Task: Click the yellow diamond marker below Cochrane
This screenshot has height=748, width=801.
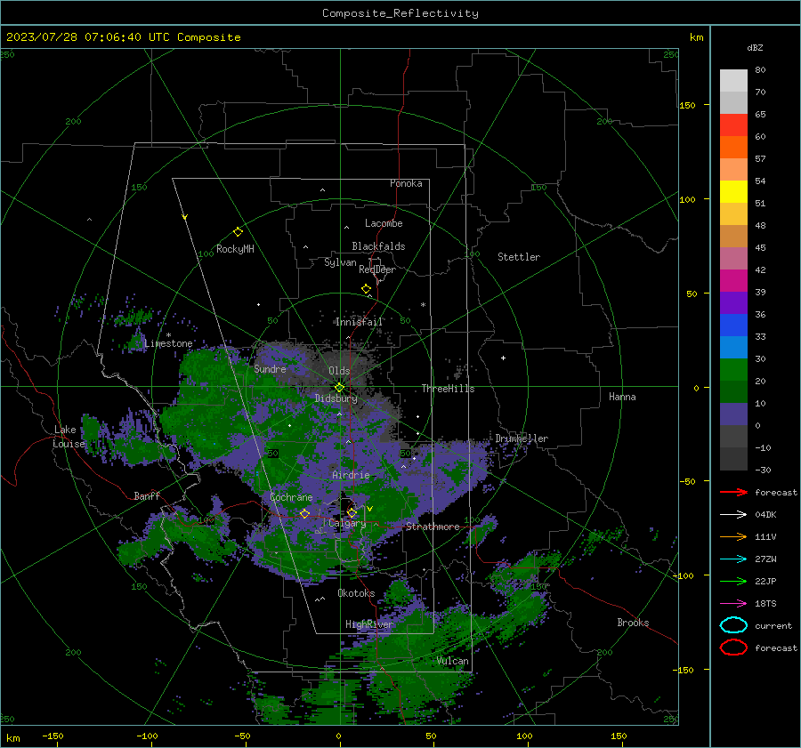Action: click(x=304, y=513)
